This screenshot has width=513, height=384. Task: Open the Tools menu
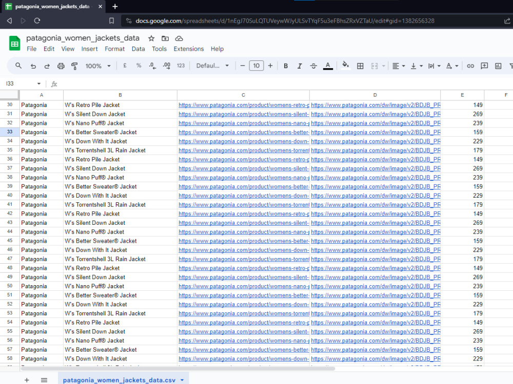point(159,49)
